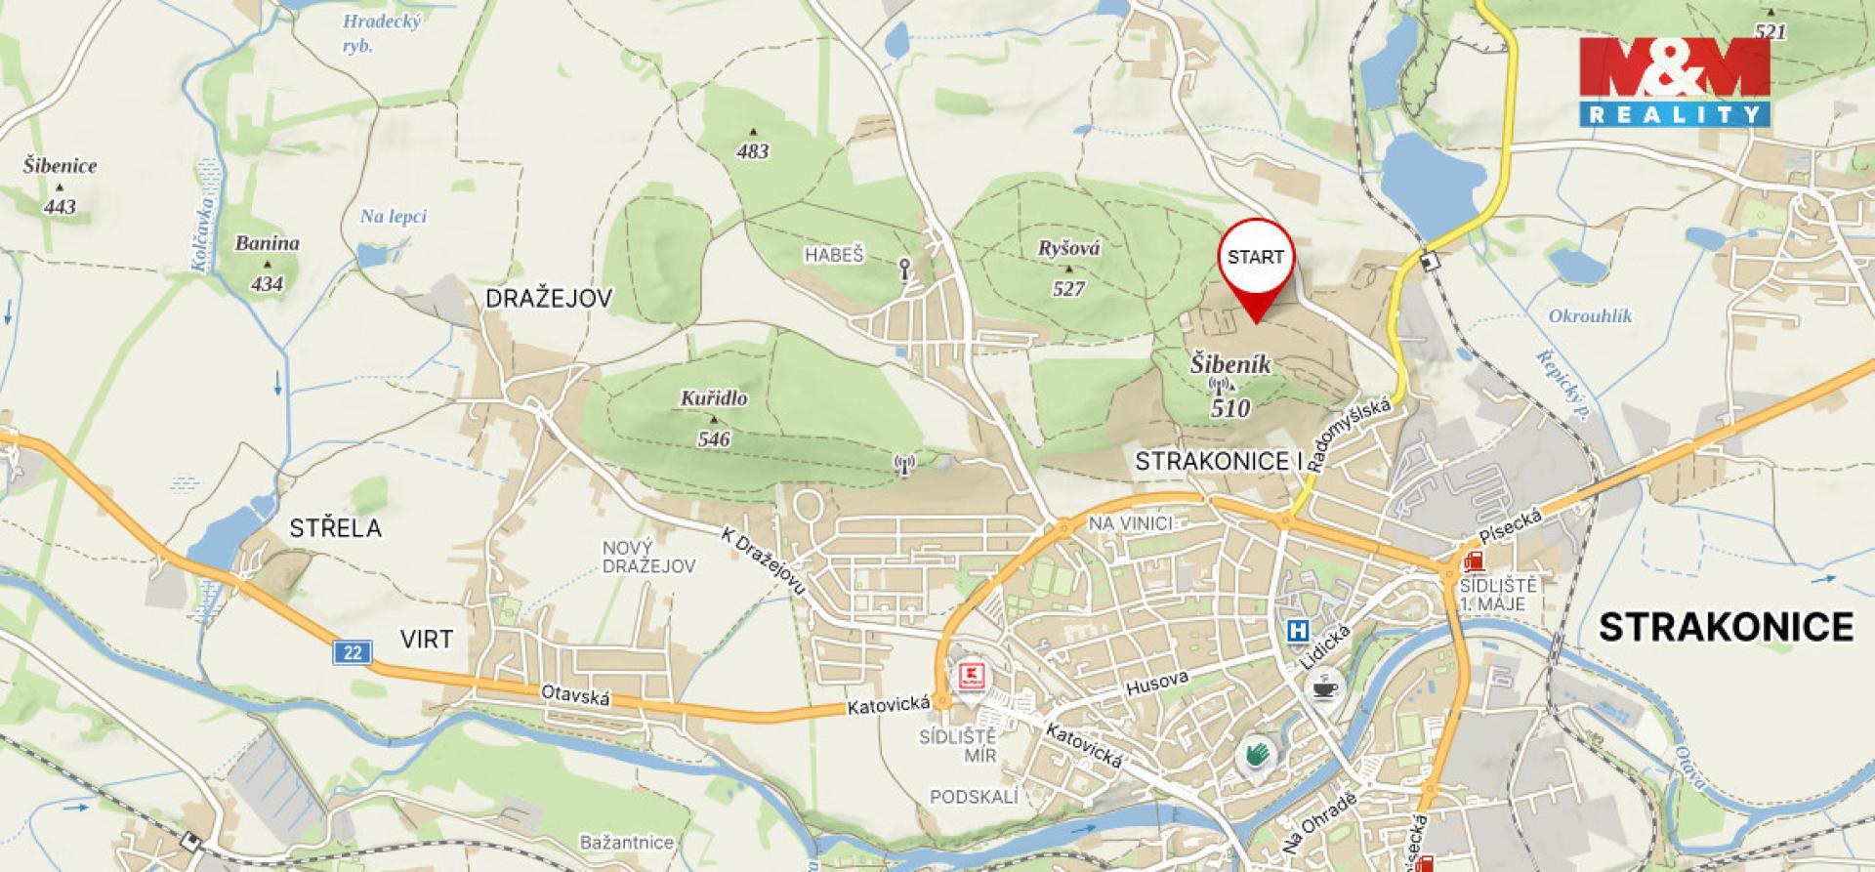Select the Kaufland store icon on Katovická
The height and width of the screenshot is (872, 1875).
coord(970,677)
